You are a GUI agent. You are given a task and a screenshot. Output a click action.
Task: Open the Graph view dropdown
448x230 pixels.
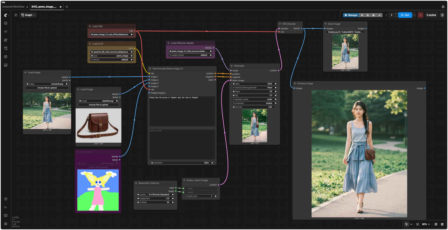coord(28,15)
